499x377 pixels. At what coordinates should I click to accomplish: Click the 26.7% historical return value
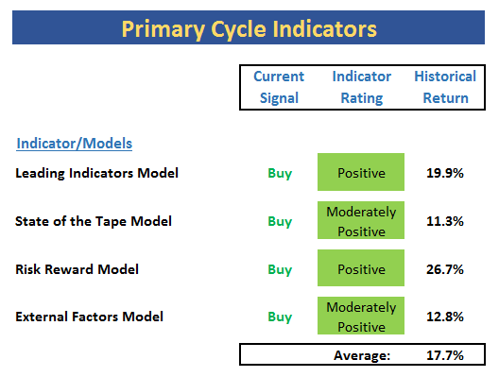point(445,269)
